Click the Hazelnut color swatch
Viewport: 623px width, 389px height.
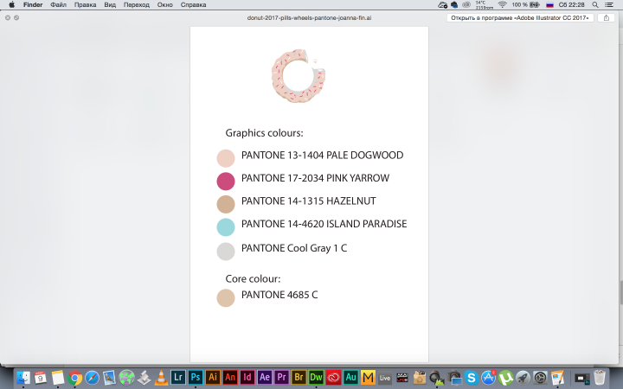coord(226,204)
